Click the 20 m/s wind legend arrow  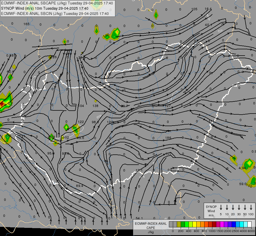coord(233,207)
